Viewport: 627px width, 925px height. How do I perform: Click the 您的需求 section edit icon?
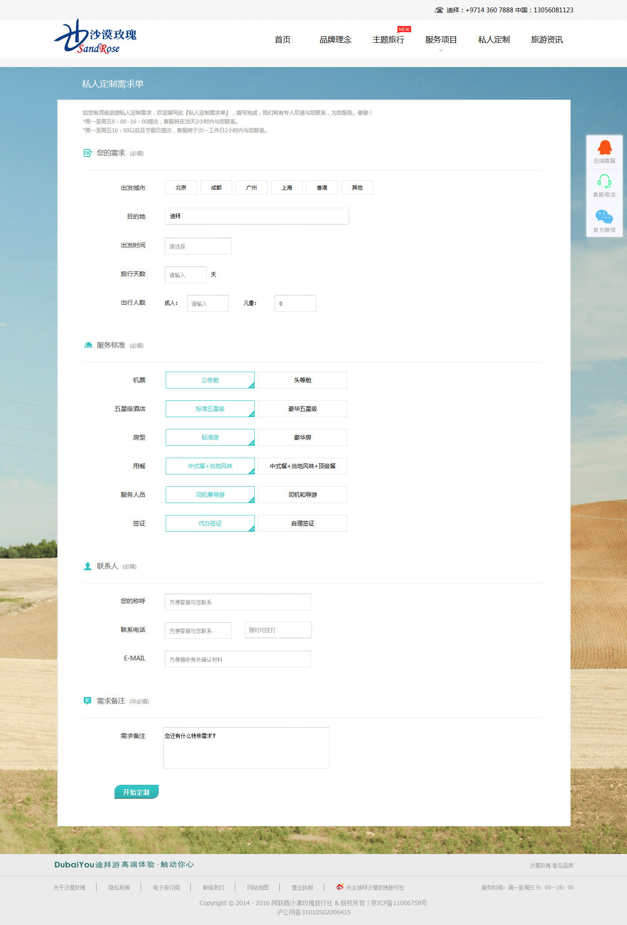coord(88,153)
